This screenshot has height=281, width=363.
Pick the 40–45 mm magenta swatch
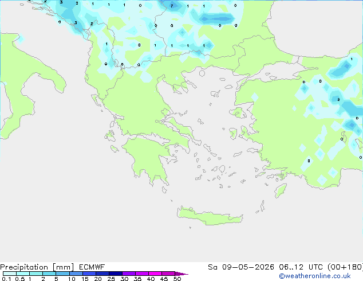pyautogui.click(x=155, y=274)
